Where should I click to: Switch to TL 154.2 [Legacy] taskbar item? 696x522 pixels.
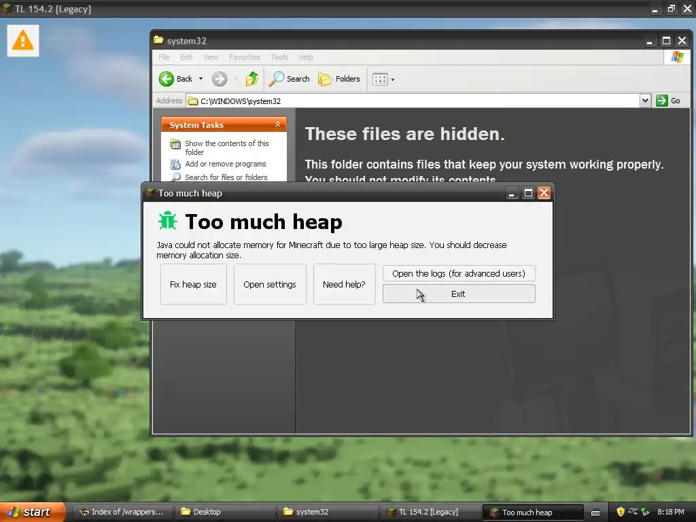429,512
